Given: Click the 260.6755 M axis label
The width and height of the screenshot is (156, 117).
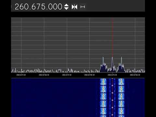Looking at the screenshot, I should pos(135,75).
